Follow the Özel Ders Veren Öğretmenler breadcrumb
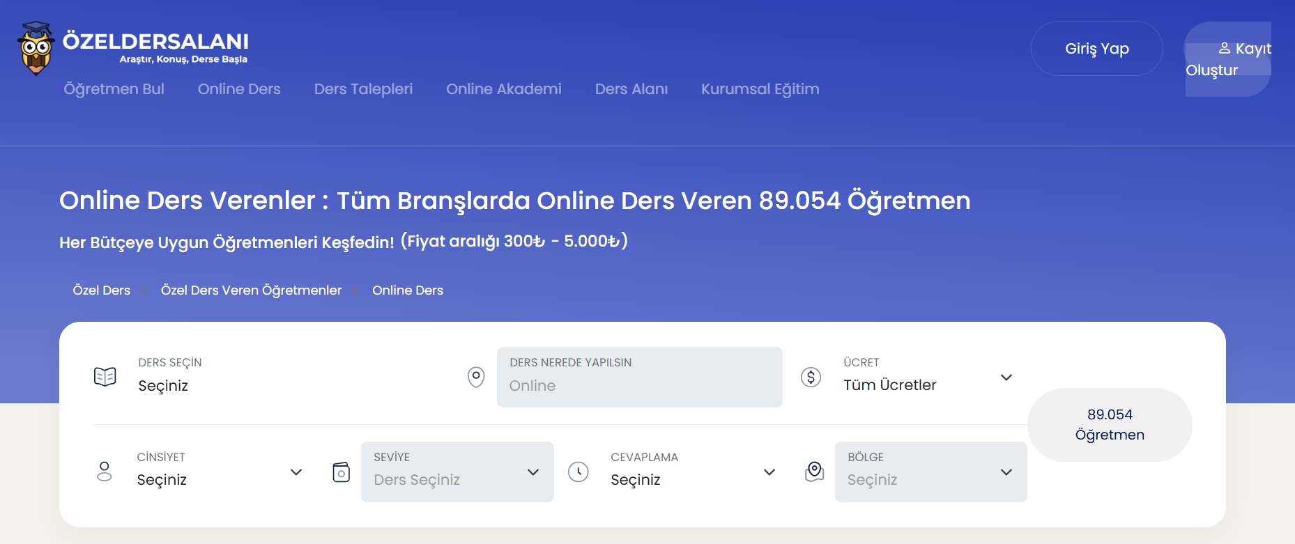1295x544 pixels. coord(251,290)
